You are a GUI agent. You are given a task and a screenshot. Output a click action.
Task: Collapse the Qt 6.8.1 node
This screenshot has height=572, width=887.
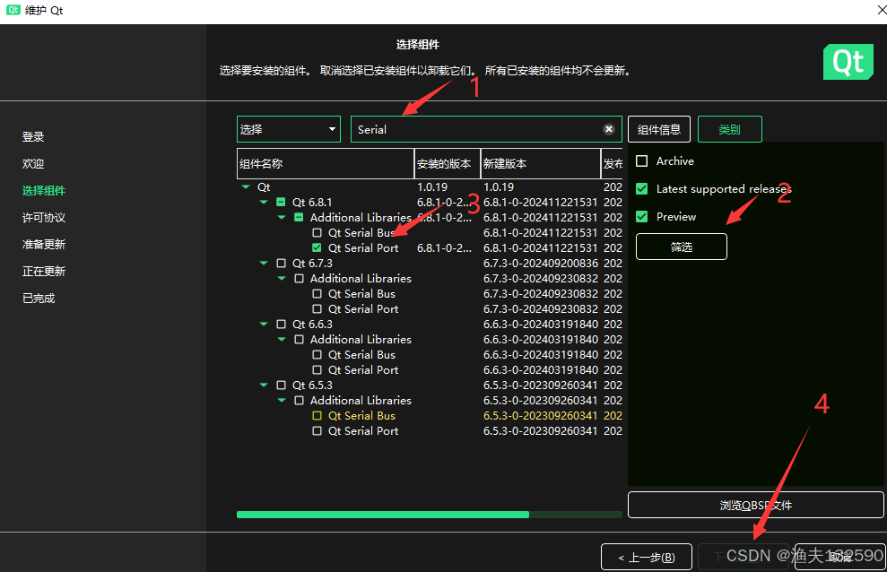coord(264,202)
